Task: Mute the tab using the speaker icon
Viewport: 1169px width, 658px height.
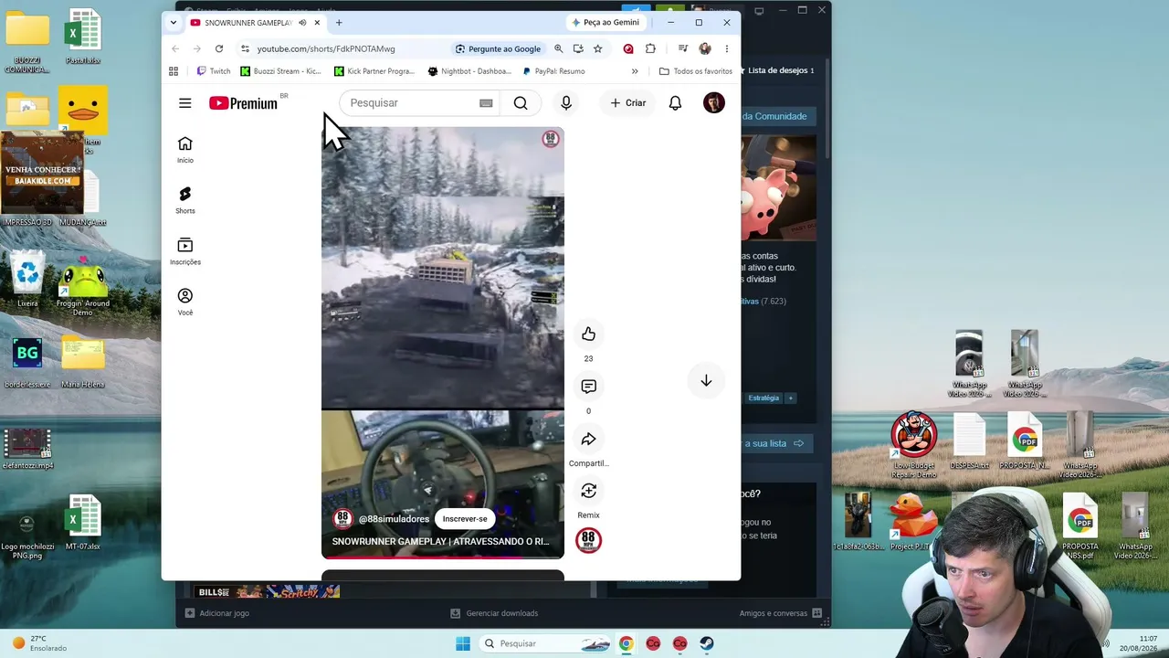Action: (302, 23)
